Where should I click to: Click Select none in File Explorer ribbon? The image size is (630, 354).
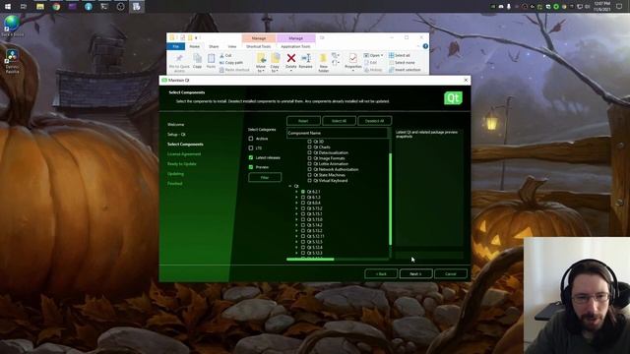click(402, 63)
